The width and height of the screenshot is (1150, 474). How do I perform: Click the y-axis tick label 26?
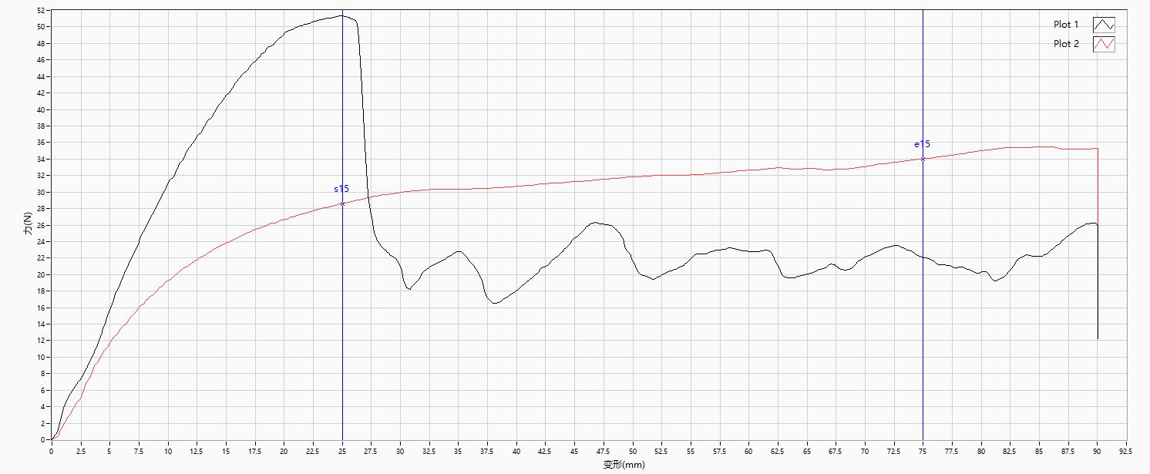click(42, 225)
